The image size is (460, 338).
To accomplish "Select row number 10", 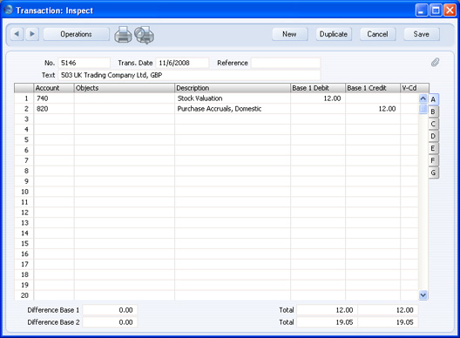I will (x=24, y=192).
